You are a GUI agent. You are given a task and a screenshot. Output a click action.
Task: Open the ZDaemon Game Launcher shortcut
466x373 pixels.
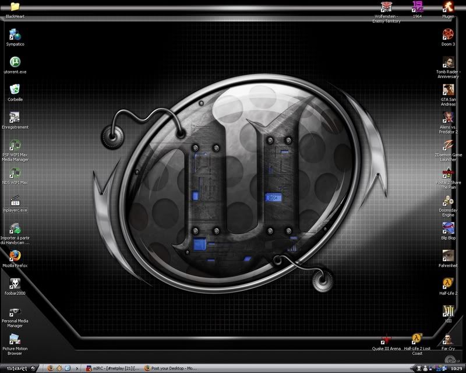pos(448,150)
